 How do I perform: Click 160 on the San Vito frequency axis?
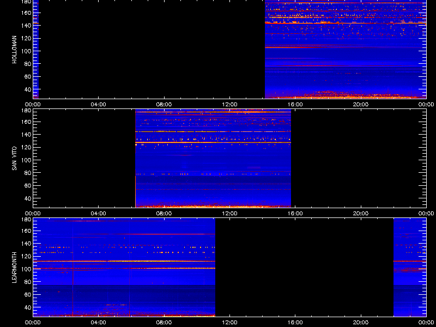tap(27, 122)
